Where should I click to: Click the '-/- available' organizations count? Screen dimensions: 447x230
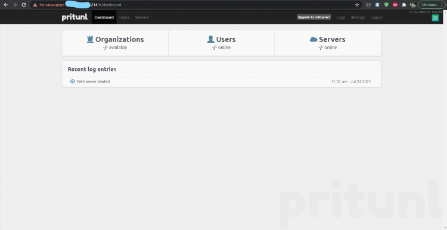pyautogui.click(x=115, y=48)
